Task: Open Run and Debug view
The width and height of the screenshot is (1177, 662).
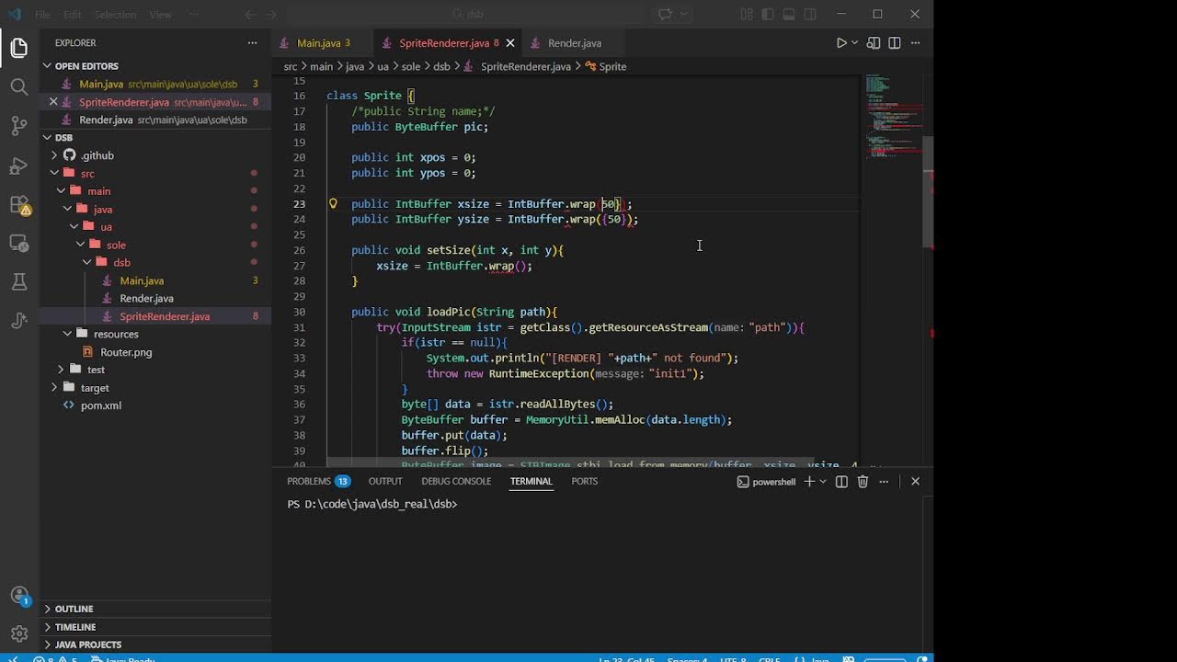Action: coord(19,165)
